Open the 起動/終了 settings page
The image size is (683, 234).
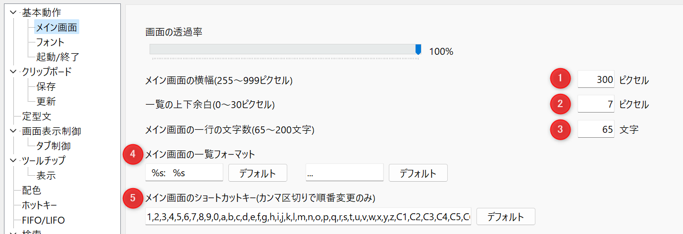click(x=57, y=57)
